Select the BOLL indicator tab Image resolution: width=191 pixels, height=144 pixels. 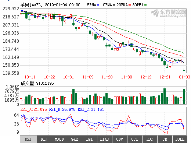click(x=180, y=139)
